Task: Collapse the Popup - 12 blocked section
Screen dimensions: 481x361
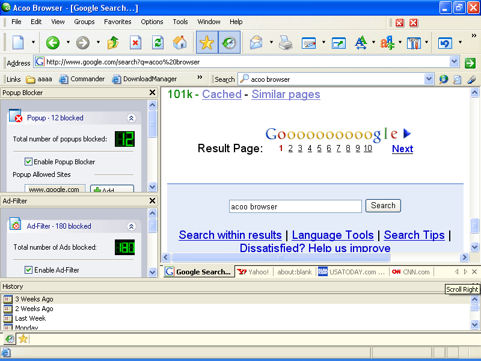Action: pos(131,118)
